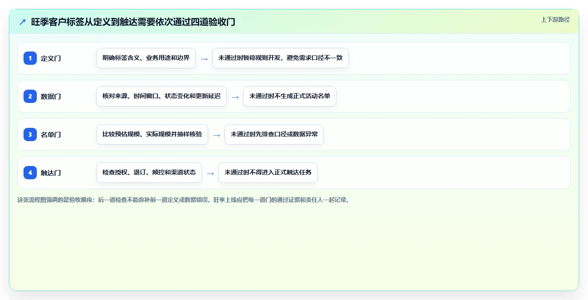Click the box 未通过时不得进入正式触达任务
Viewport: 588px width, 300px height.
point(268,173)
